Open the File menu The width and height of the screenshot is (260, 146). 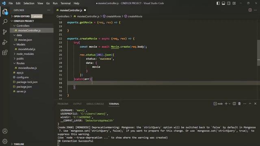(x=11, y=3)
